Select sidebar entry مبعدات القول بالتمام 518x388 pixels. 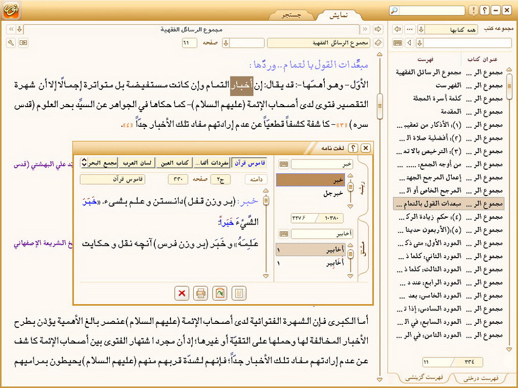(449, 203)
